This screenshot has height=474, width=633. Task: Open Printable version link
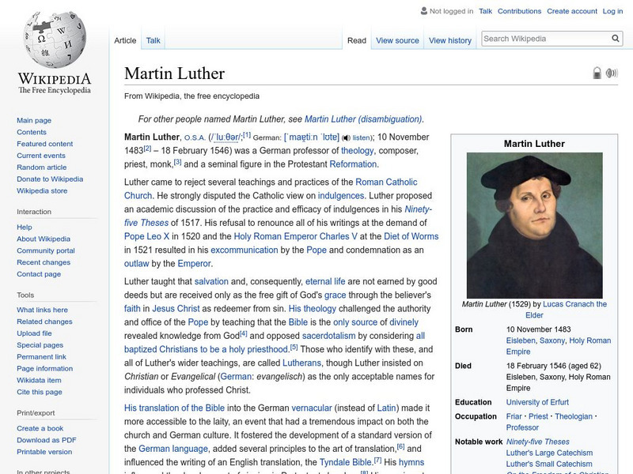[x=44, y=451]
